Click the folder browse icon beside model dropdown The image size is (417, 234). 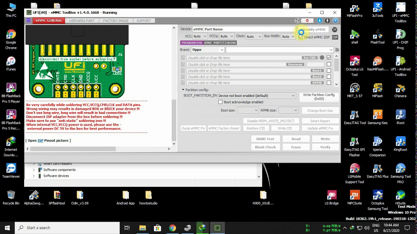(x=337, y=50)
